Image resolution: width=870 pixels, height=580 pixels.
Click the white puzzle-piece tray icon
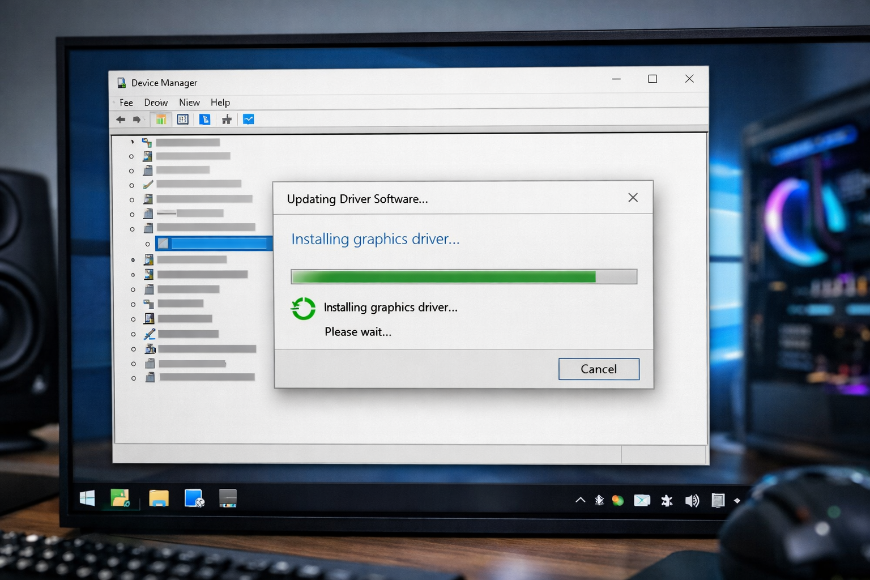click(667, 500)
